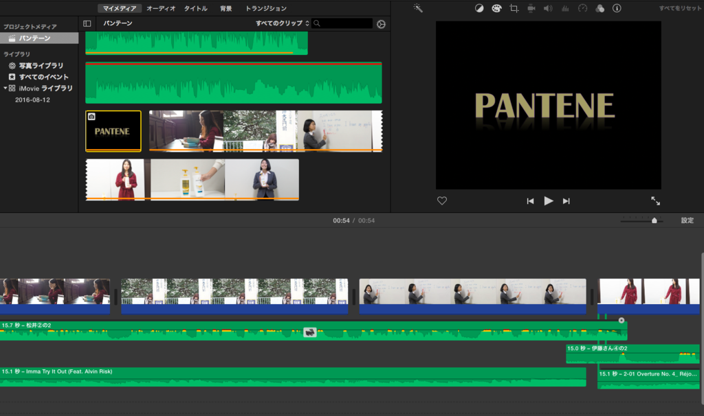Jump to previous clip in viewer
704x416 pixels.
pos(530,201)
